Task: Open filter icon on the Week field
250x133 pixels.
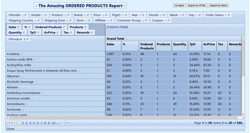Action: click(183, 15)
